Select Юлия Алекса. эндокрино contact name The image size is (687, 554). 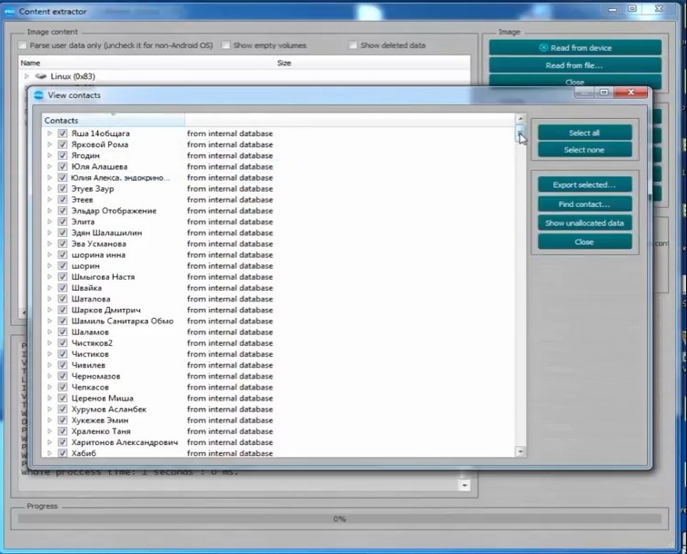point(121,178)
